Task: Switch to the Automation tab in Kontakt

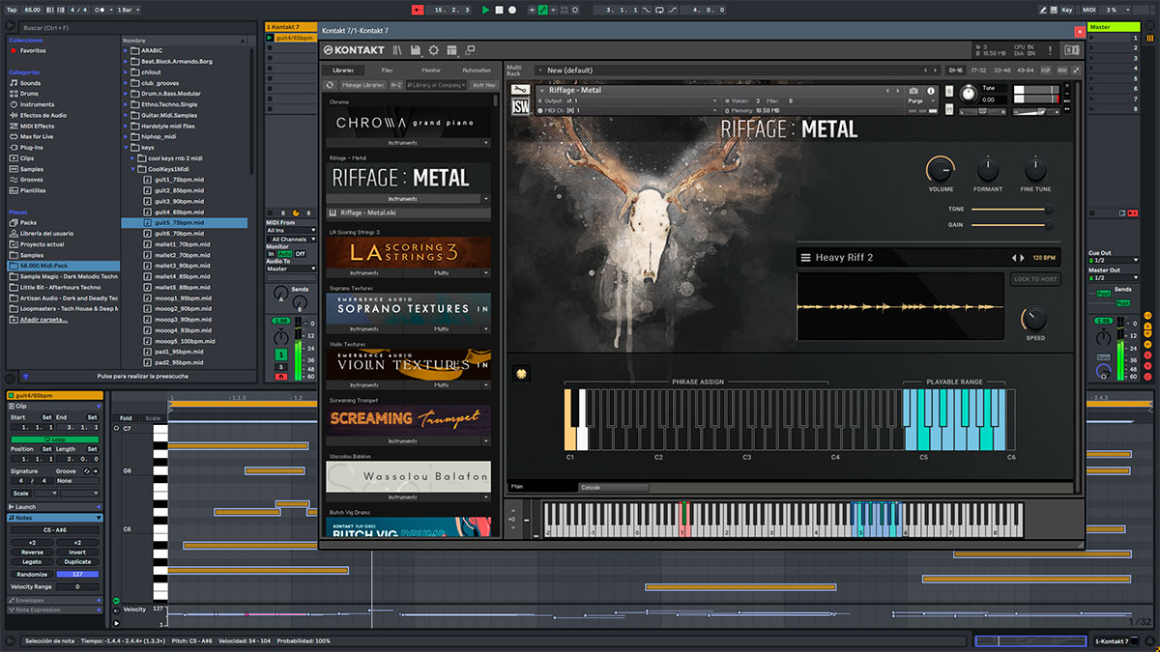Action: tap(476, 71)
